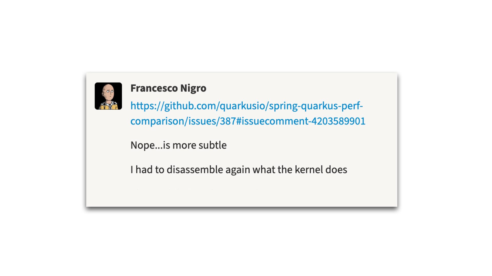Screen dimensions: 492x276
Task: Click the surname 'Nigro' in the header
Action: (x=193, y=88)
